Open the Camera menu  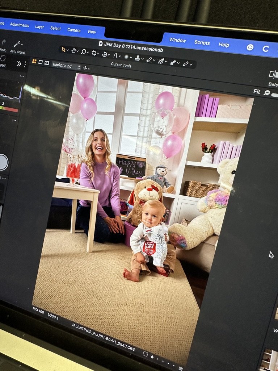point(74,30)
